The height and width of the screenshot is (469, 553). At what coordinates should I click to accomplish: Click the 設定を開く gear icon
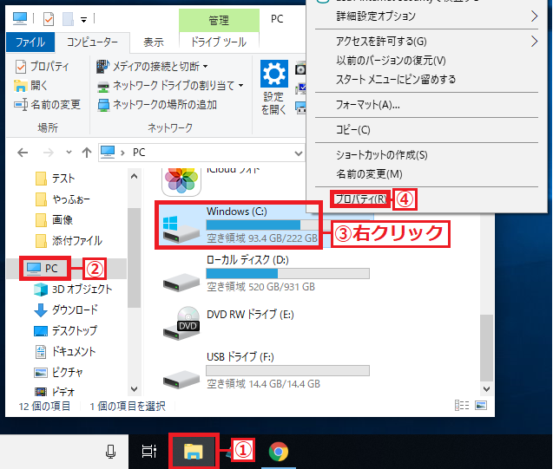[x=274, y=74]
